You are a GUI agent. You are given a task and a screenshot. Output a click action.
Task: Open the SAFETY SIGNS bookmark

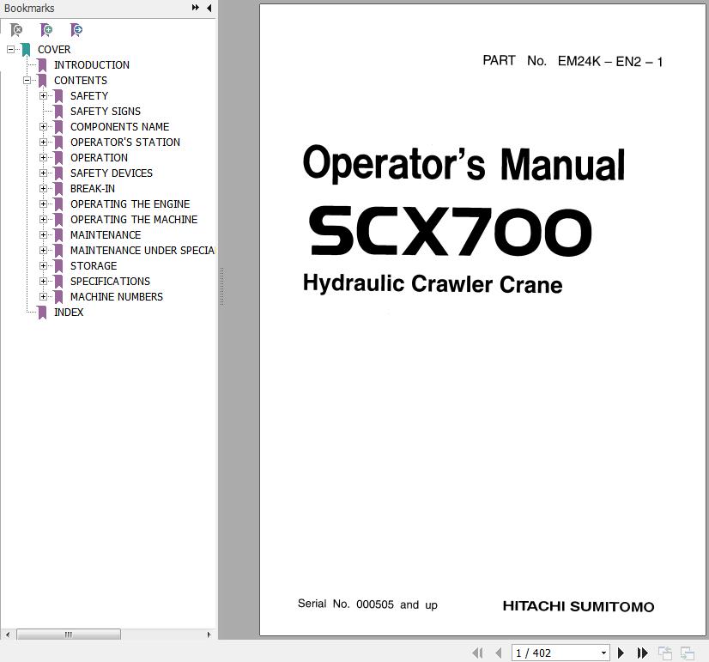106,112
